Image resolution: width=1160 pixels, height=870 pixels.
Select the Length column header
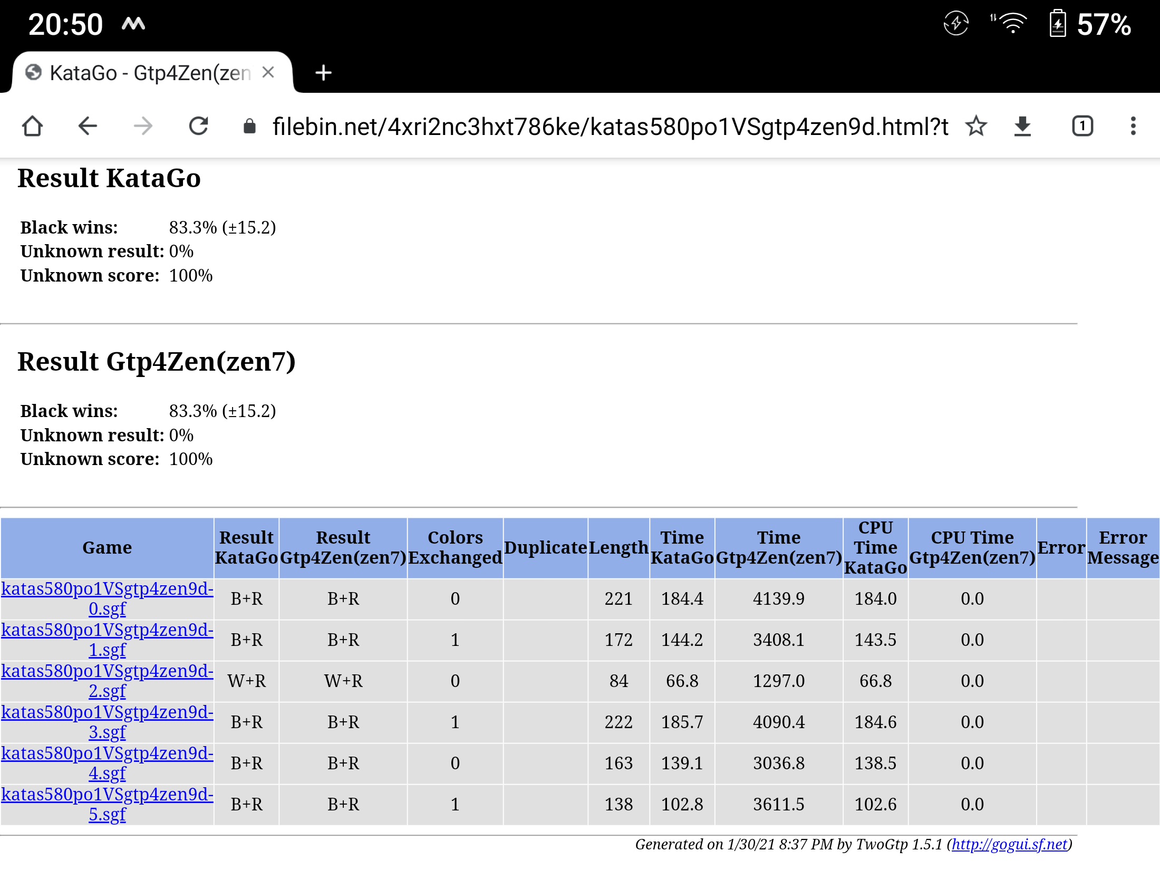pos(618,548)
